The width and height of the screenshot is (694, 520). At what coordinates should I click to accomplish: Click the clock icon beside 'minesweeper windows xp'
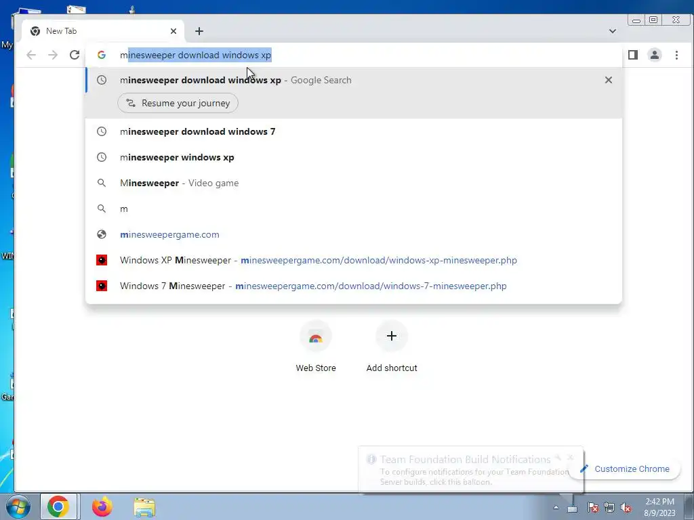(x=102, y=157)
